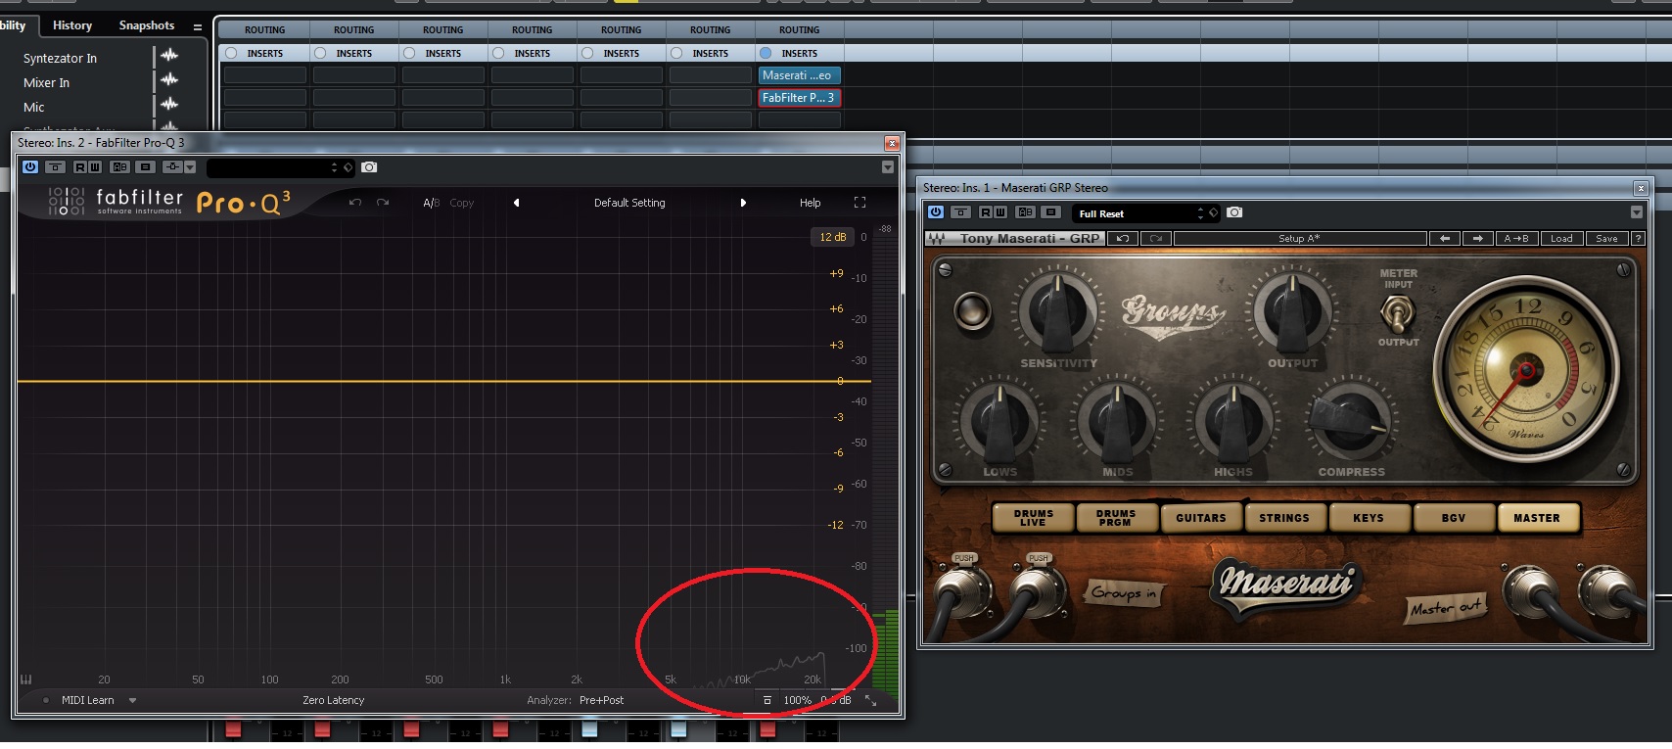Select the FabFilter insert slot in rack
Viewport: 1672px width, 749px height.
pos(798,98)
